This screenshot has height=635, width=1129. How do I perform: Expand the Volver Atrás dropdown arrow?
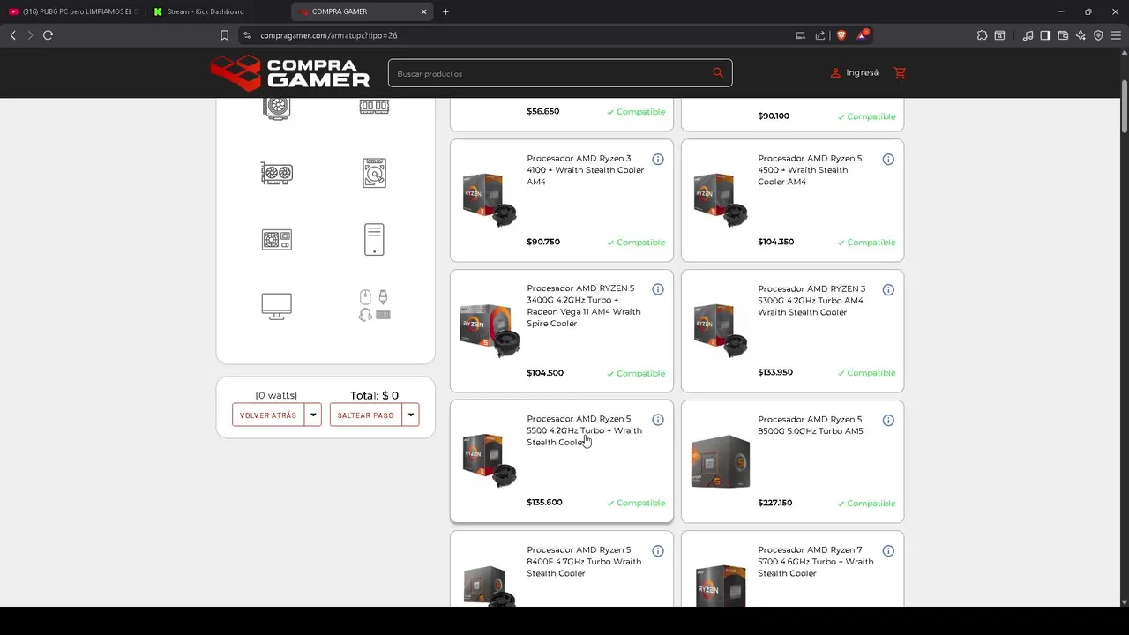coord(313,415)
